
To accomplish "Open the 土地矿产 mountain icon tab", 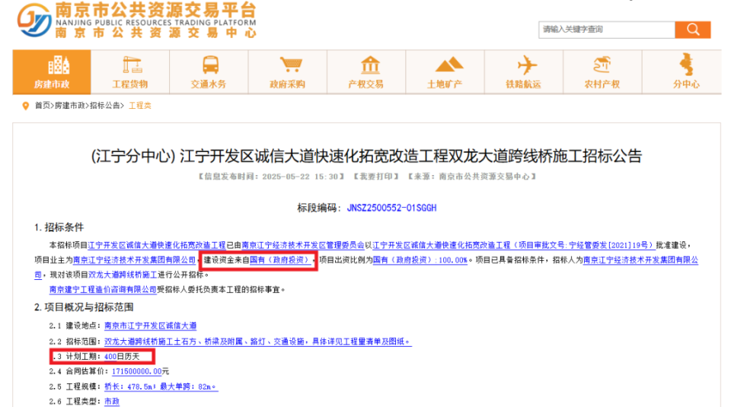I will 445,72.
